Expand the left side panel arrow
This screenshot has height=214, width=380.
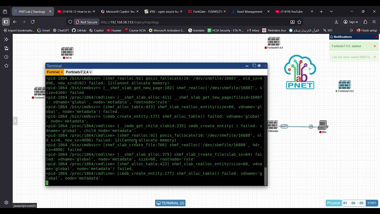[15, 121]
